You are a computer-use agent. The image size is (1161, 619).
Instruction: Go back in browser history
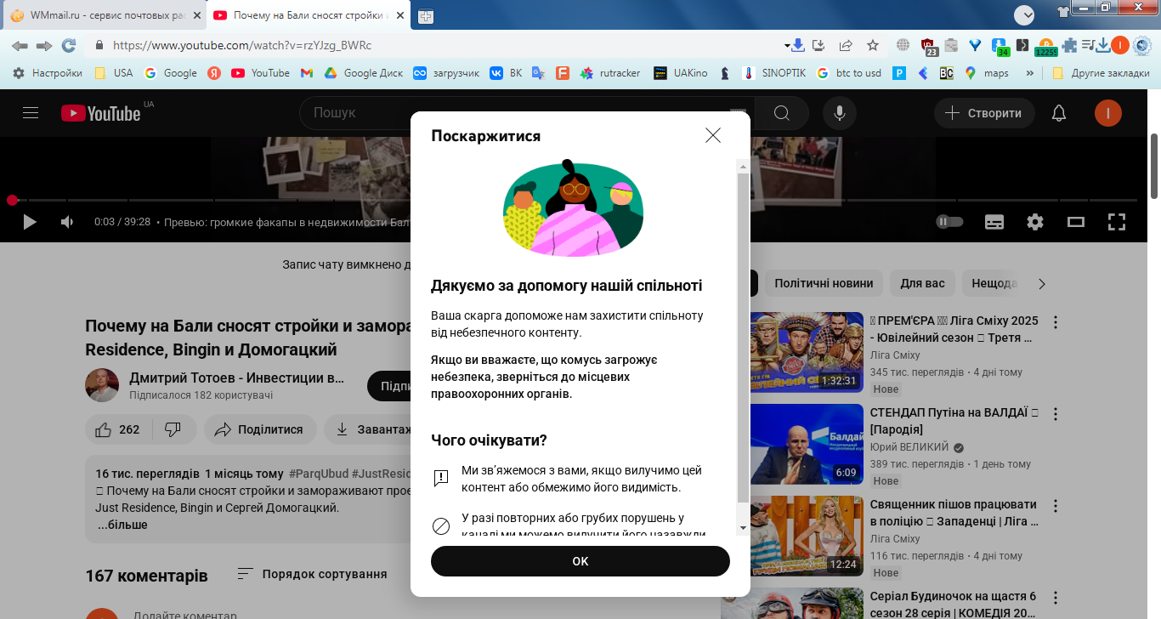point(20,45)
